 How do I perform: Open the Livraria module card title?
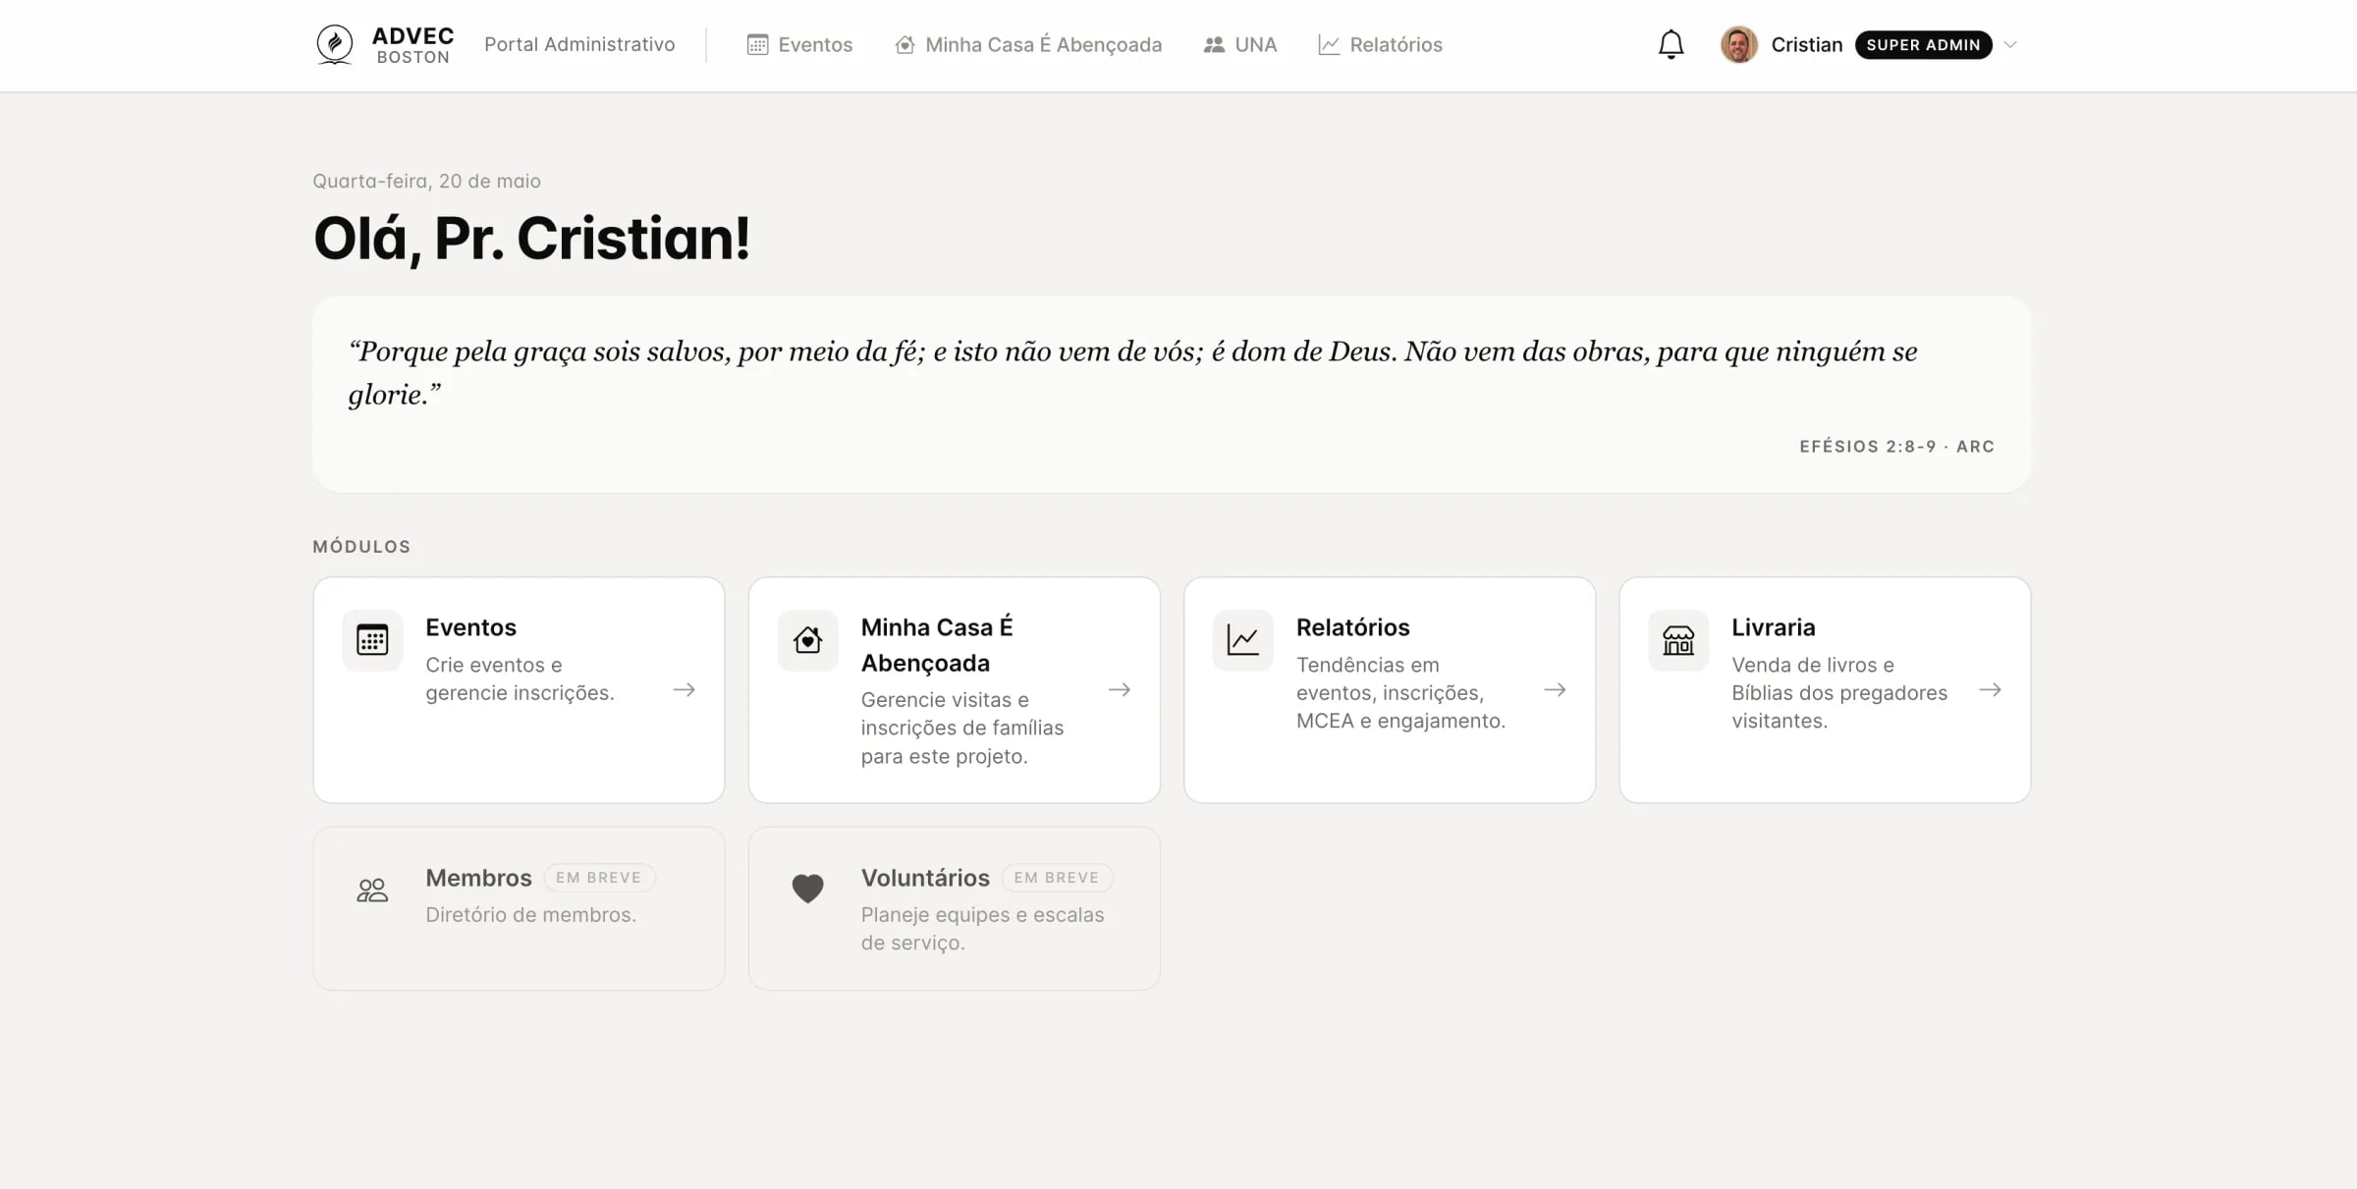point(1773,627)
